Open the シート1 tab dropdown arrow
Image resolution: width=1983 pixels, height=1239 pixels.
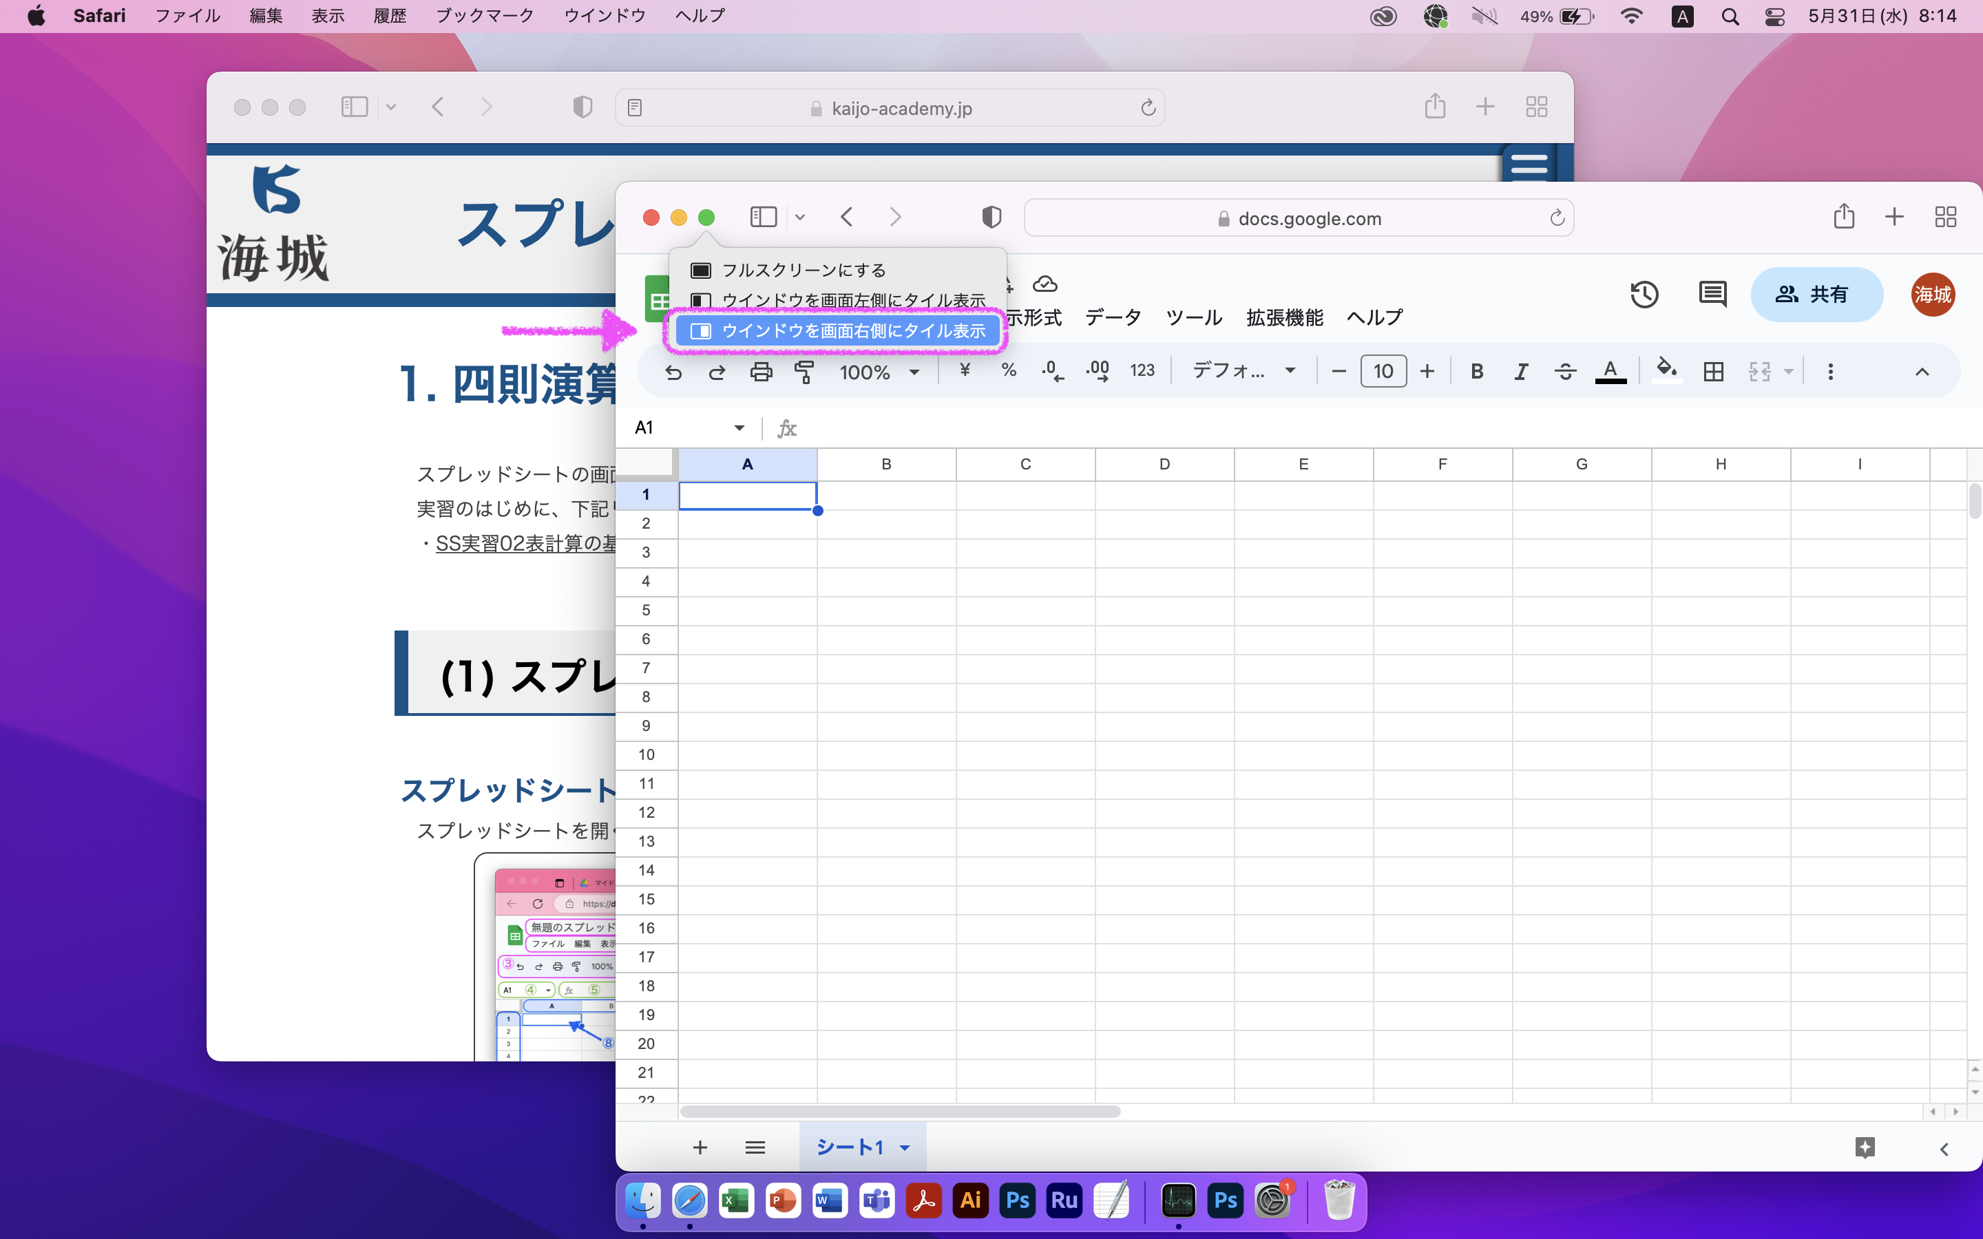tap(905, 1148)
